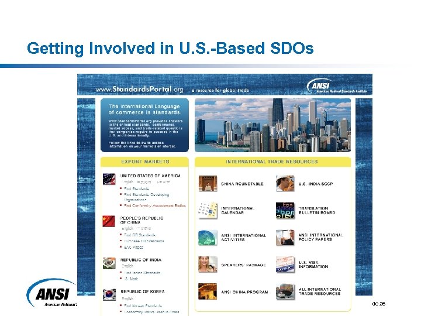Click All International Trade Resources text link
The width and height of the screenshot is (421, 316).
(x=319, y=291)
